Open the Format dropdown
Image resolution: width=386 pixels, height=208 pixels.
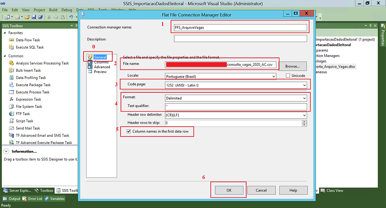point(304,98)
